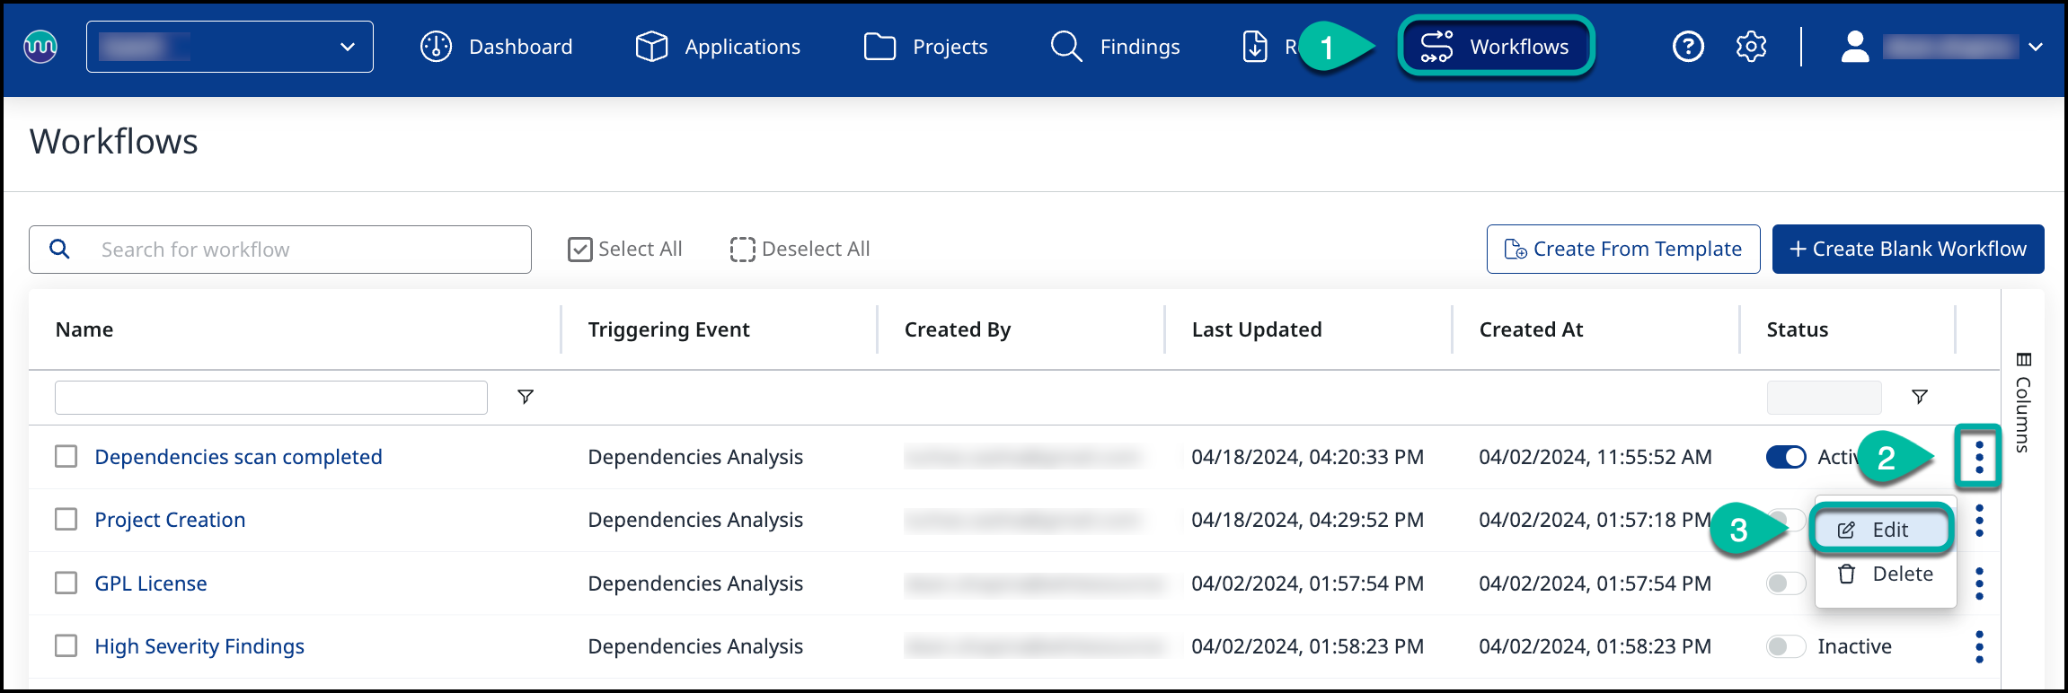This screenshot has width=2068, height=693.
Task: Choose Delete from the context menu
Action: 1886,575
